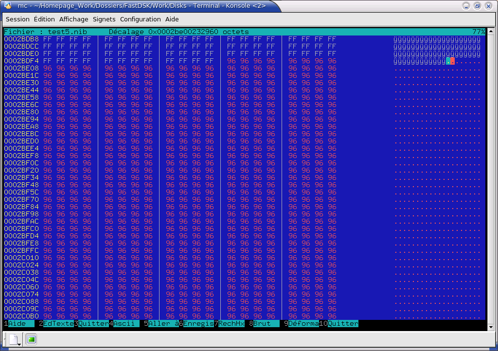Click the 6 Enregis function key

196,323
